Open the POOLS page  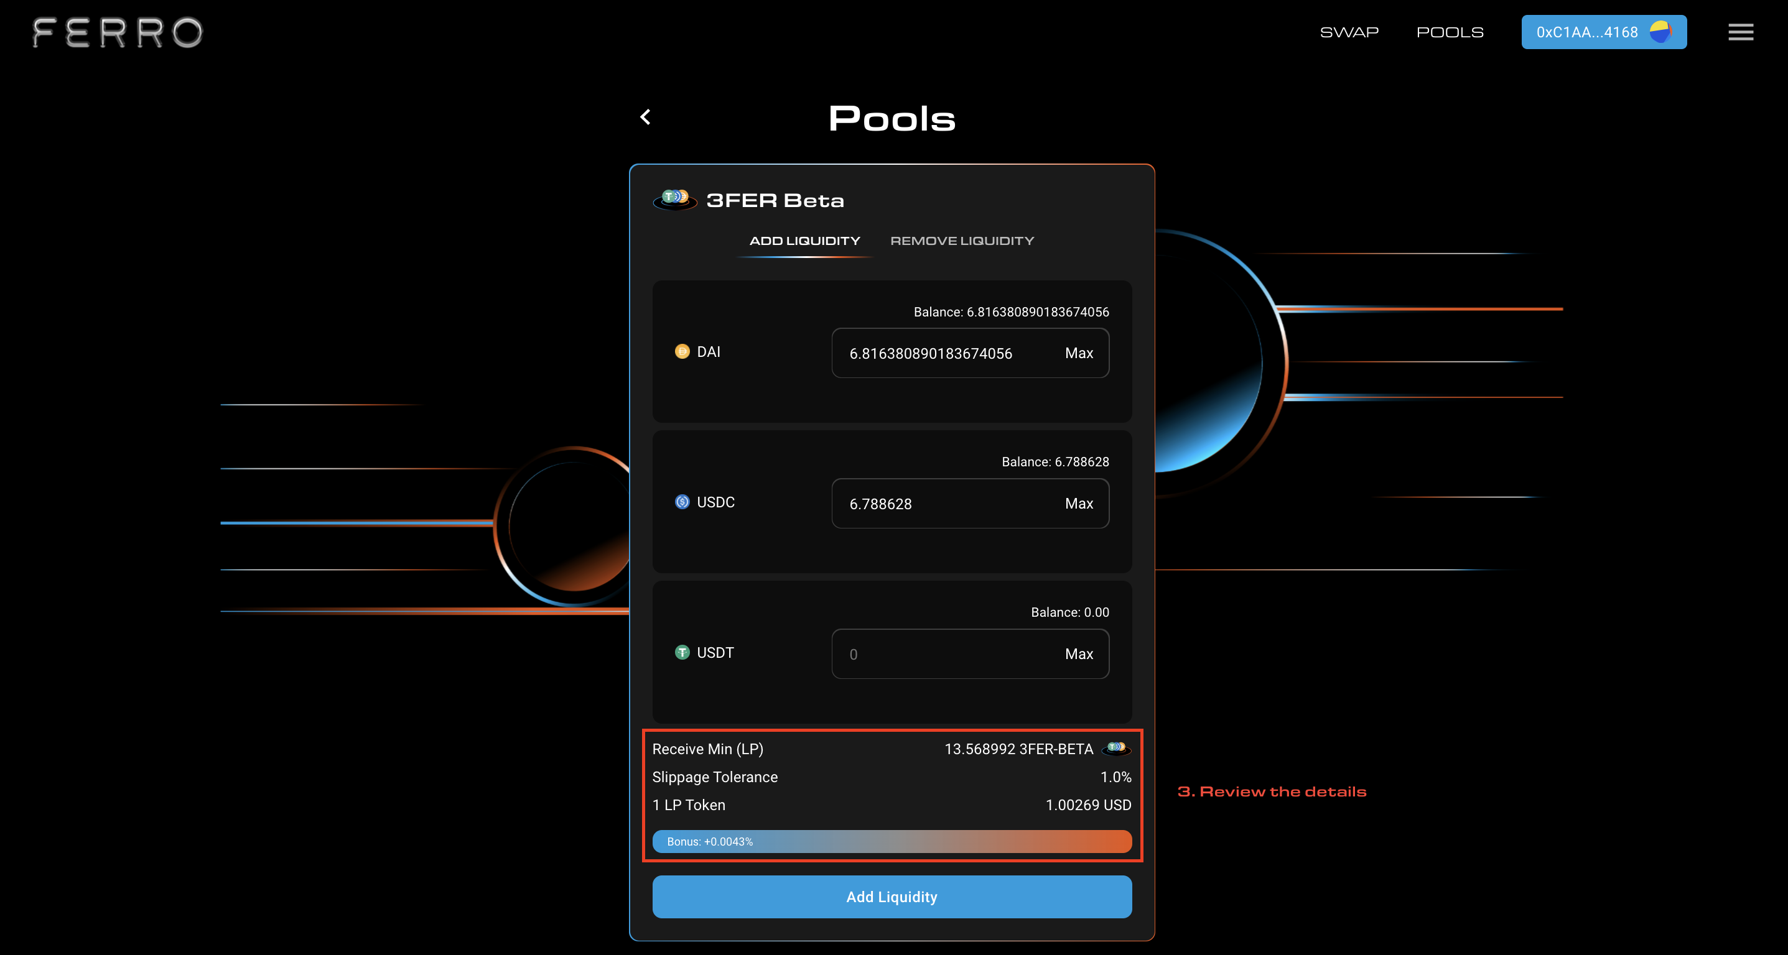point(1450,32)
